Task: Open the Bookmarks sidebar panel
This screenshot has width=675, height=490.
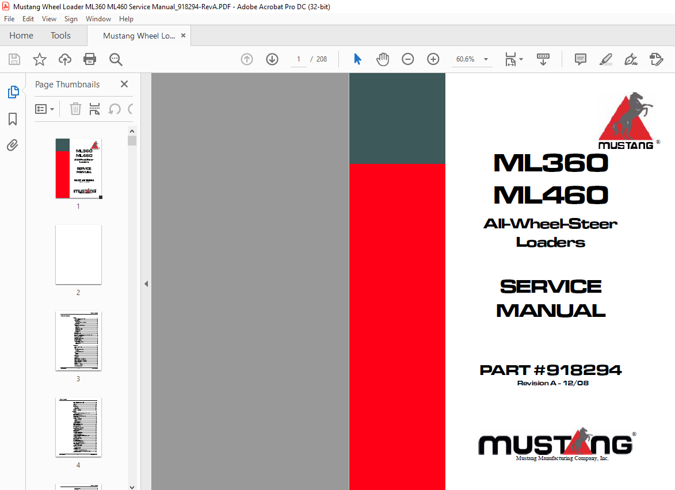Action: (x=13, y=119)
